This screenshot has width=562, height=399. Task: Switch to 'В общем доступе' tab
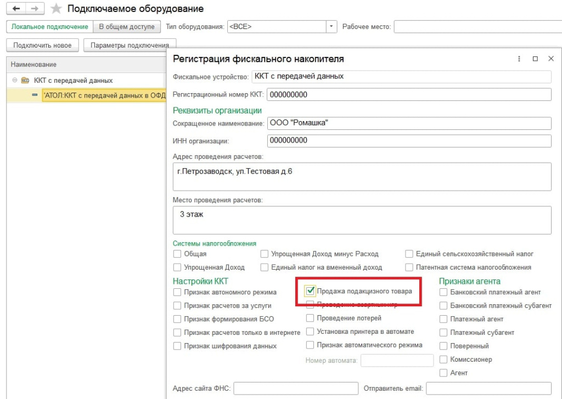click(x=127, y=26)
